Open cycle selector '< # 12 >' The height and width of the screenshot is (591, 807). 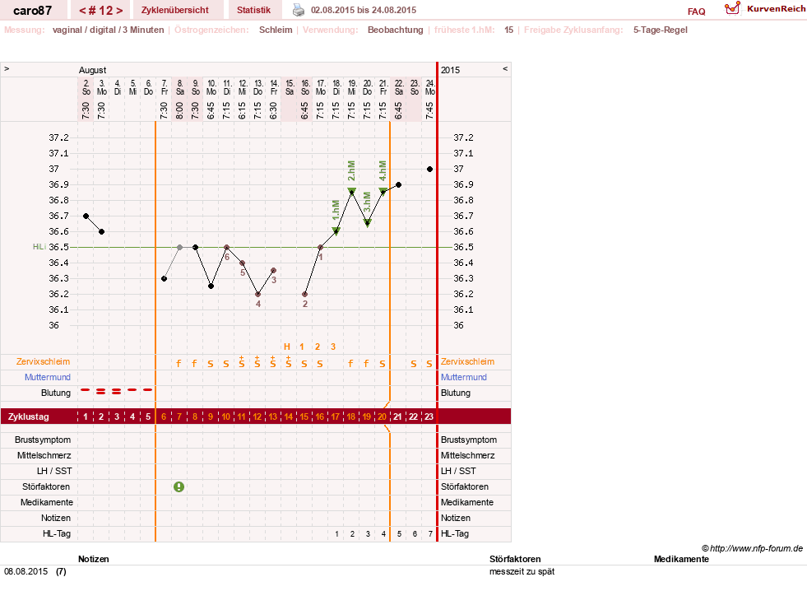[100, 10]
